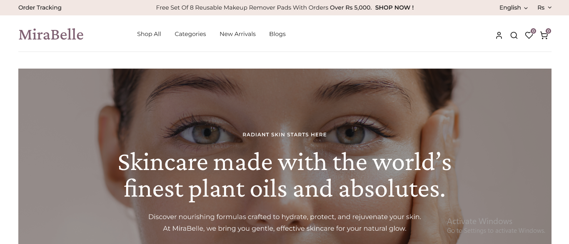The height and width of the screenshot is (244, 569).
Task: Click the cart item count badge
Action: tap(548, 31)
